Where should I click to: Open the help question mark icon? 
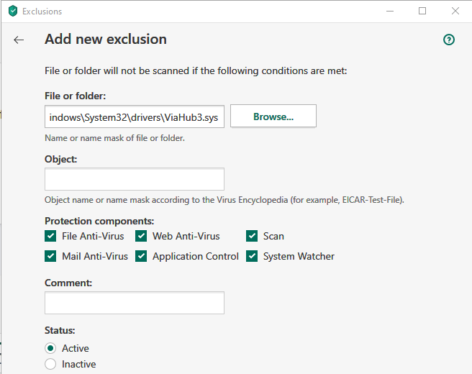(449, 40)
